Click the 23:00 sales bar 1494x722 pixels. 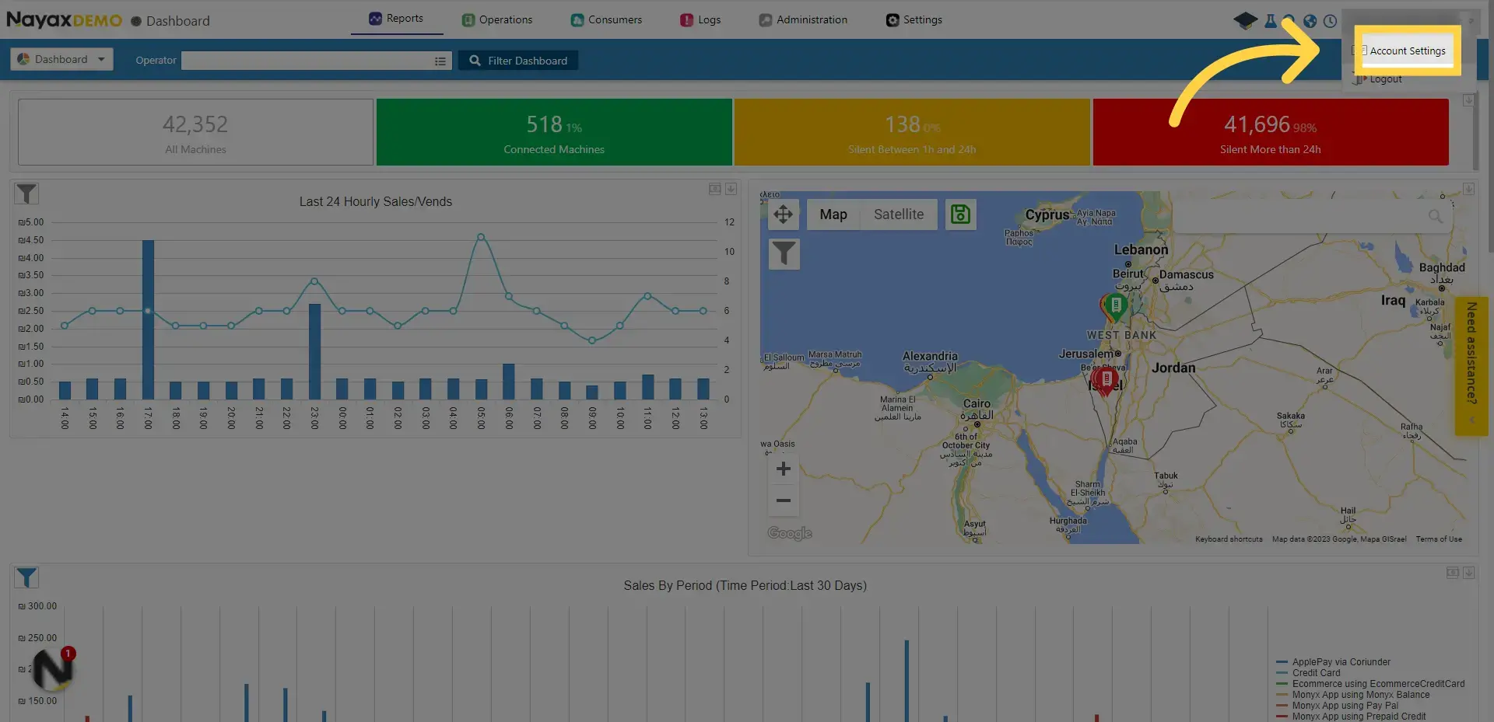click(314, 351)
